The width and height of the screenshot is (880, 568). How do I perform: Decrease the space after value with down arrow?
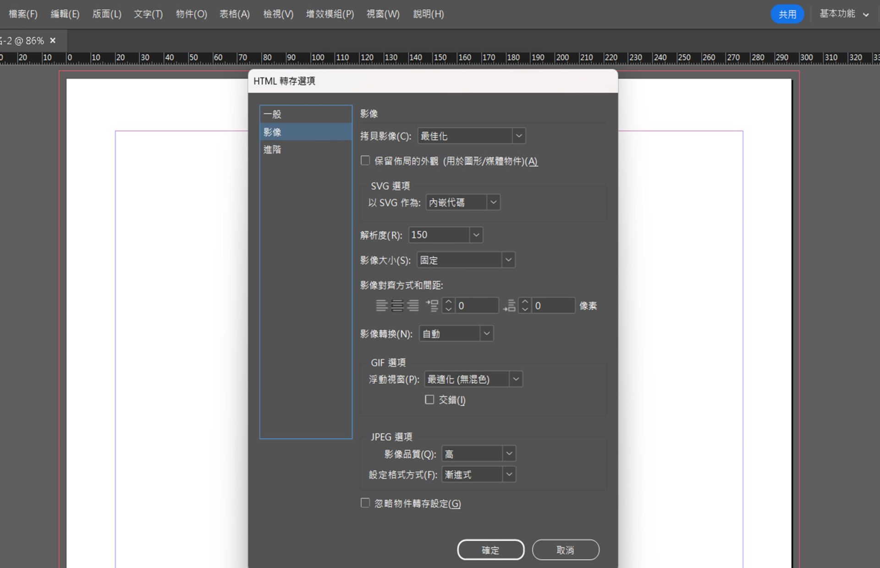(x=525, y=309)
